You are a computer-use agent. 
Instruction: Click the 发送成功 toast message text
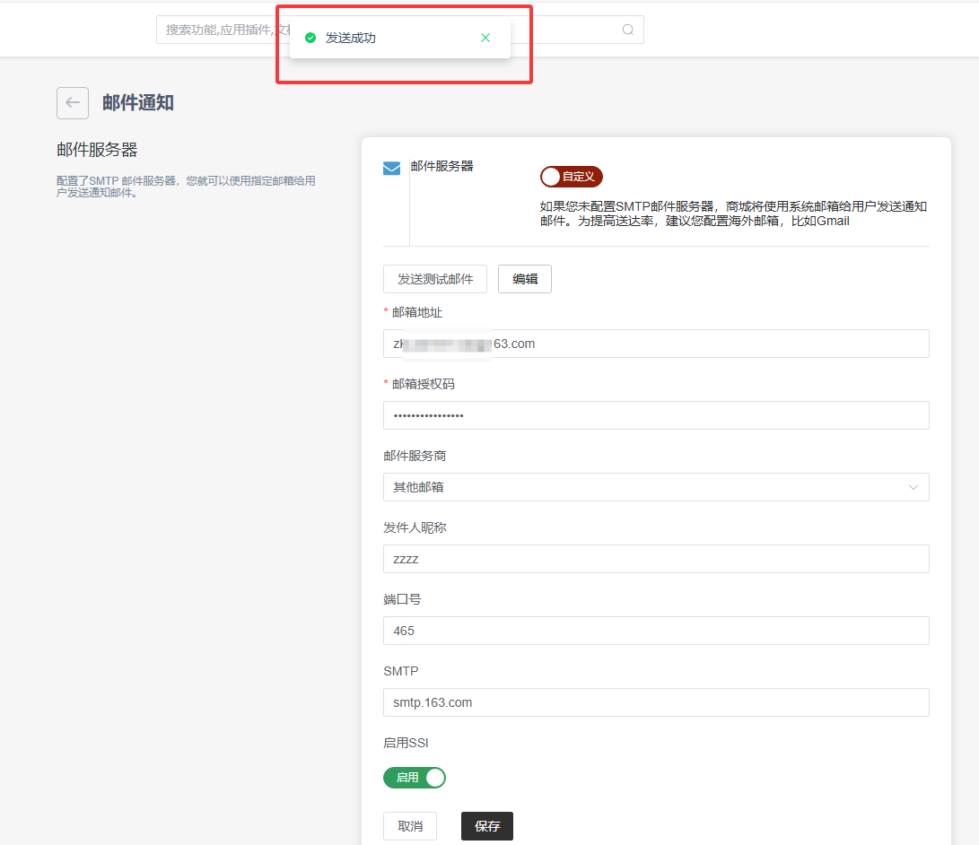351,38
